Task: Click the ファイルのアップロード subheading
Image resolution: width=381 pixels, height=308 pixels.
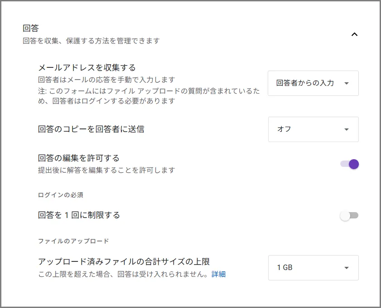Action: coord(73,241)
